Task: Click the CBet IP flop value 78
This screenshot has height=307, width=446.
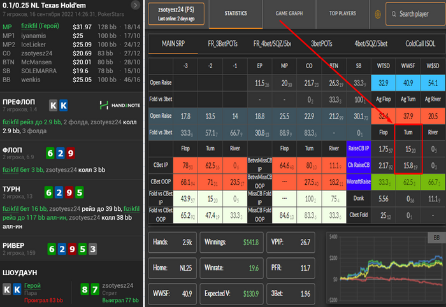Action: pyautogui.click(x=185, y=166)
